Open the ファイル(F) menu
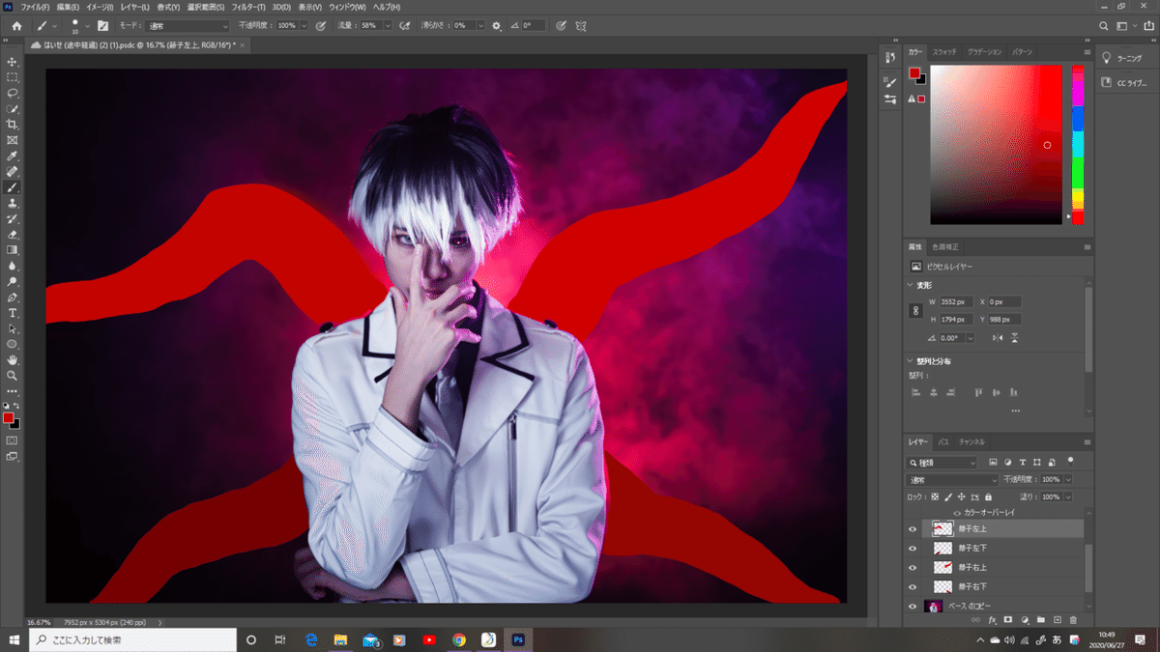Viewport: 1160px width, 652px height. (35, 7)
